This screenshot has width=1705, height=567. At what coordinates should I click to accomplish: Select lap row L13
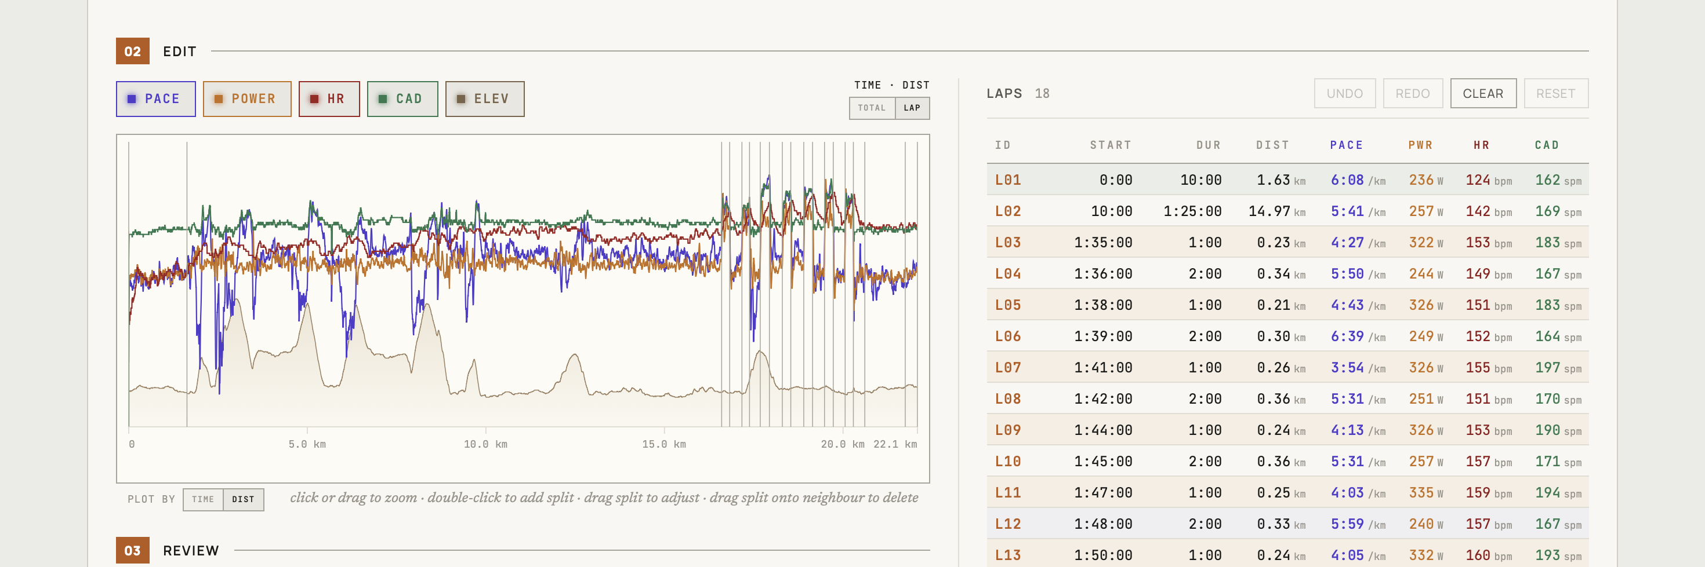1287,554
